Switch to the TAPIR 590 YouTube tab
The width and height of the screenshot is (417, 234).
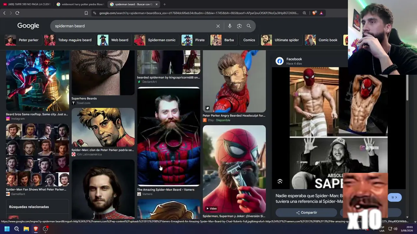[x=27, y=4]
